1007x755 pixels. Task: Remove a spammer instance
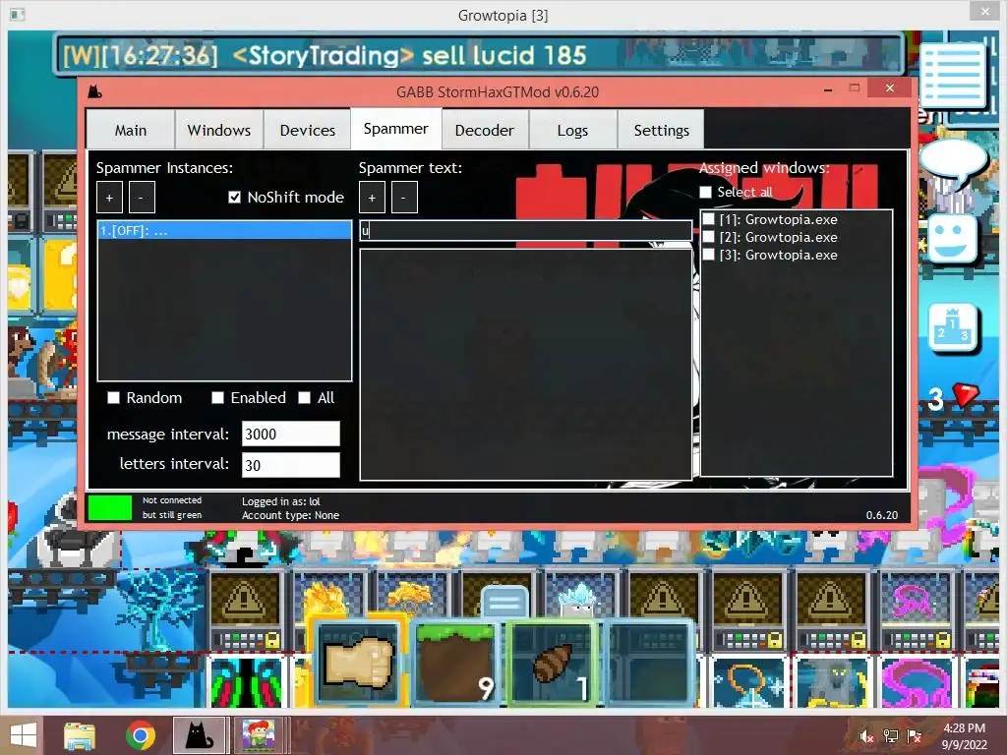pyautogui.click(x=142, y=197)
